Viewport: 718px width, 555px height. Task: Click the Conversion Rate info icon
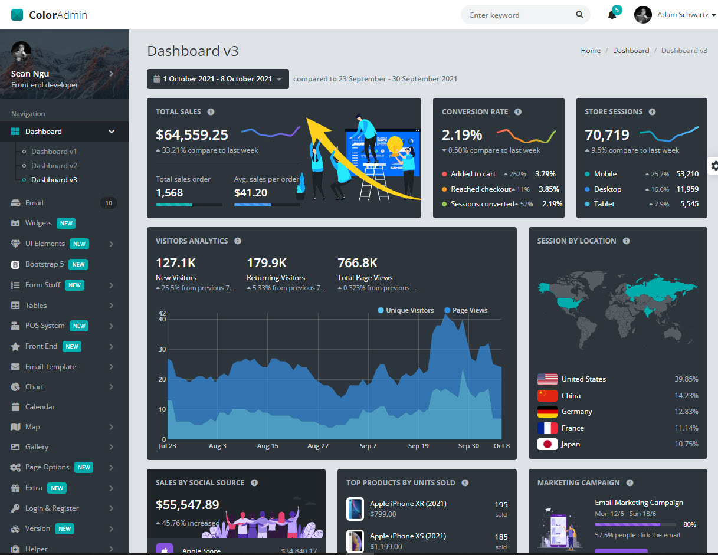pos(518,111)
